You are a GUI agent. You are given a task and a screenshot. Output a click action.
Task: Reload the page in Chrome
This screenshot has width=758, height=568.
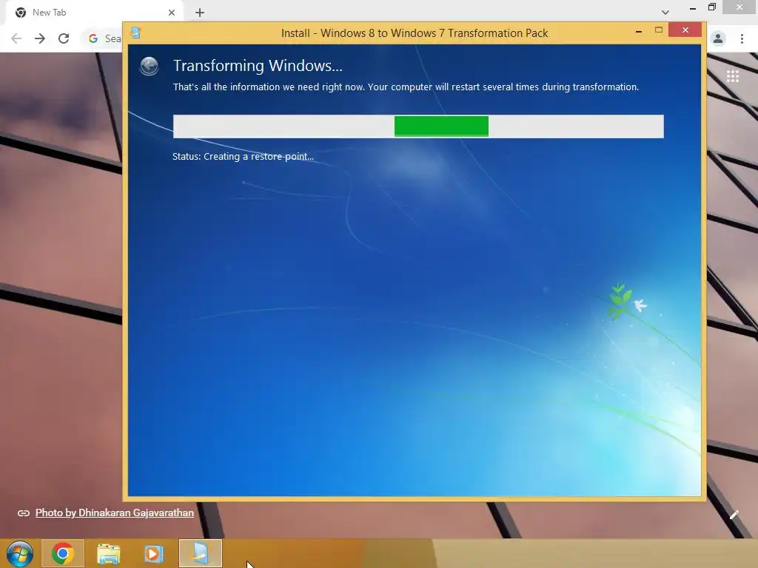64,38
